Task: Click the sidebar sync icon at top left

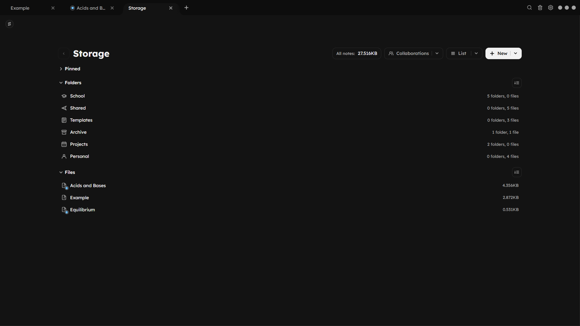Action: click(9, 24)
